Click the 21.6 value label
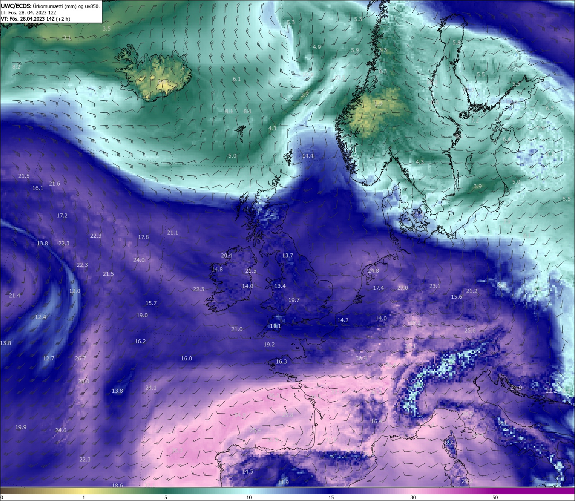575x501 pixels. pyautogui.click(x=54, y=184)
